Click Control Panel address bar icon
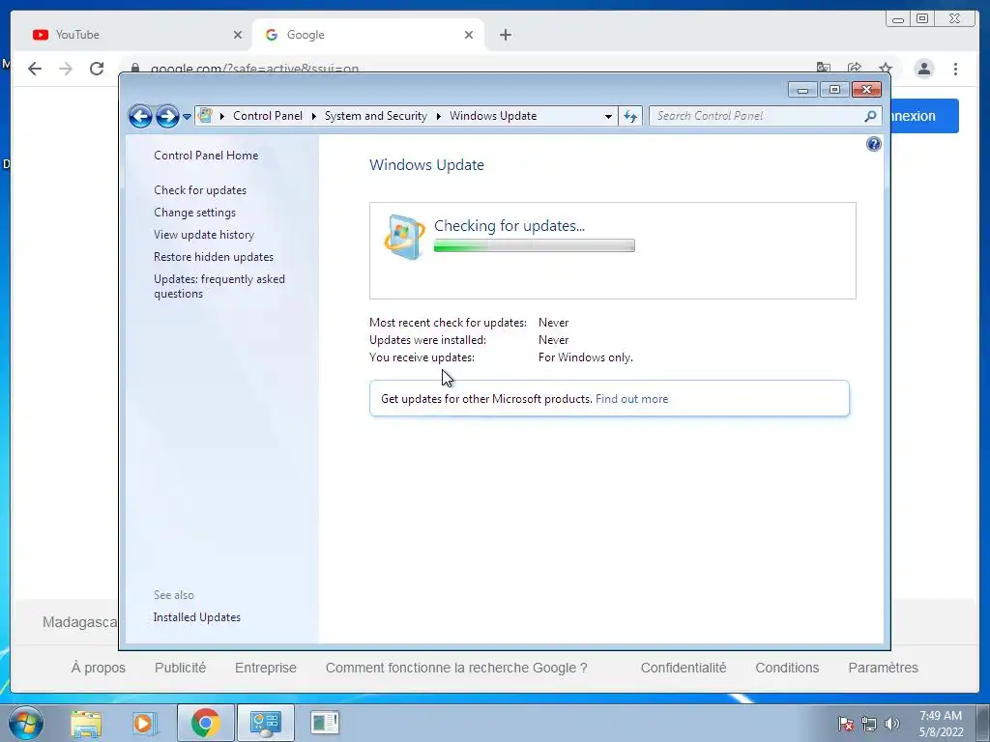The height and width of the screenshot is (742, 990). tap(205, 116)
